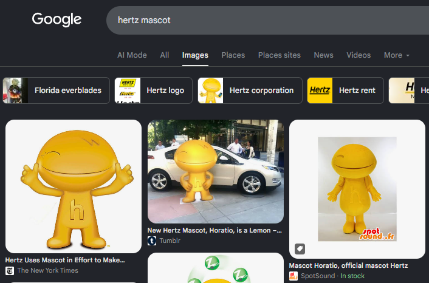Click the SpotSound favicon icon

(x=293, y=276)
